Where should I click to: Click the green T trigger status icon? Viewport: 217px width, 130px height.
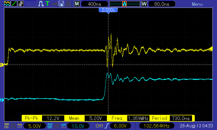(47, 4)
